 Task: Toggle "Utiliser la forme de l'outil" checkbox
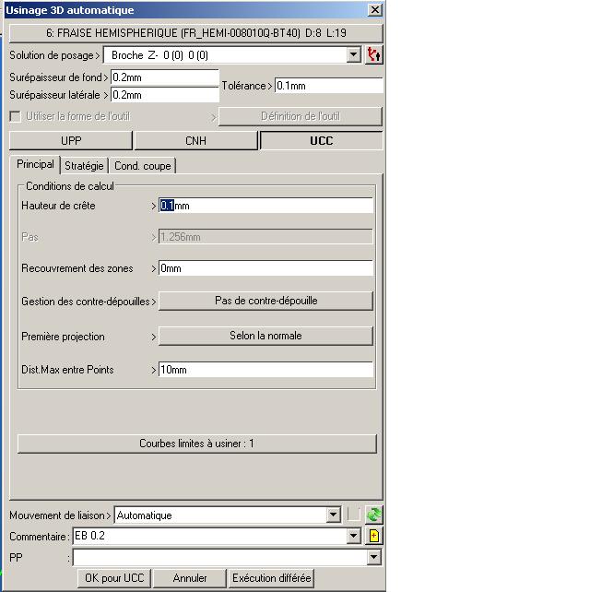15,116
